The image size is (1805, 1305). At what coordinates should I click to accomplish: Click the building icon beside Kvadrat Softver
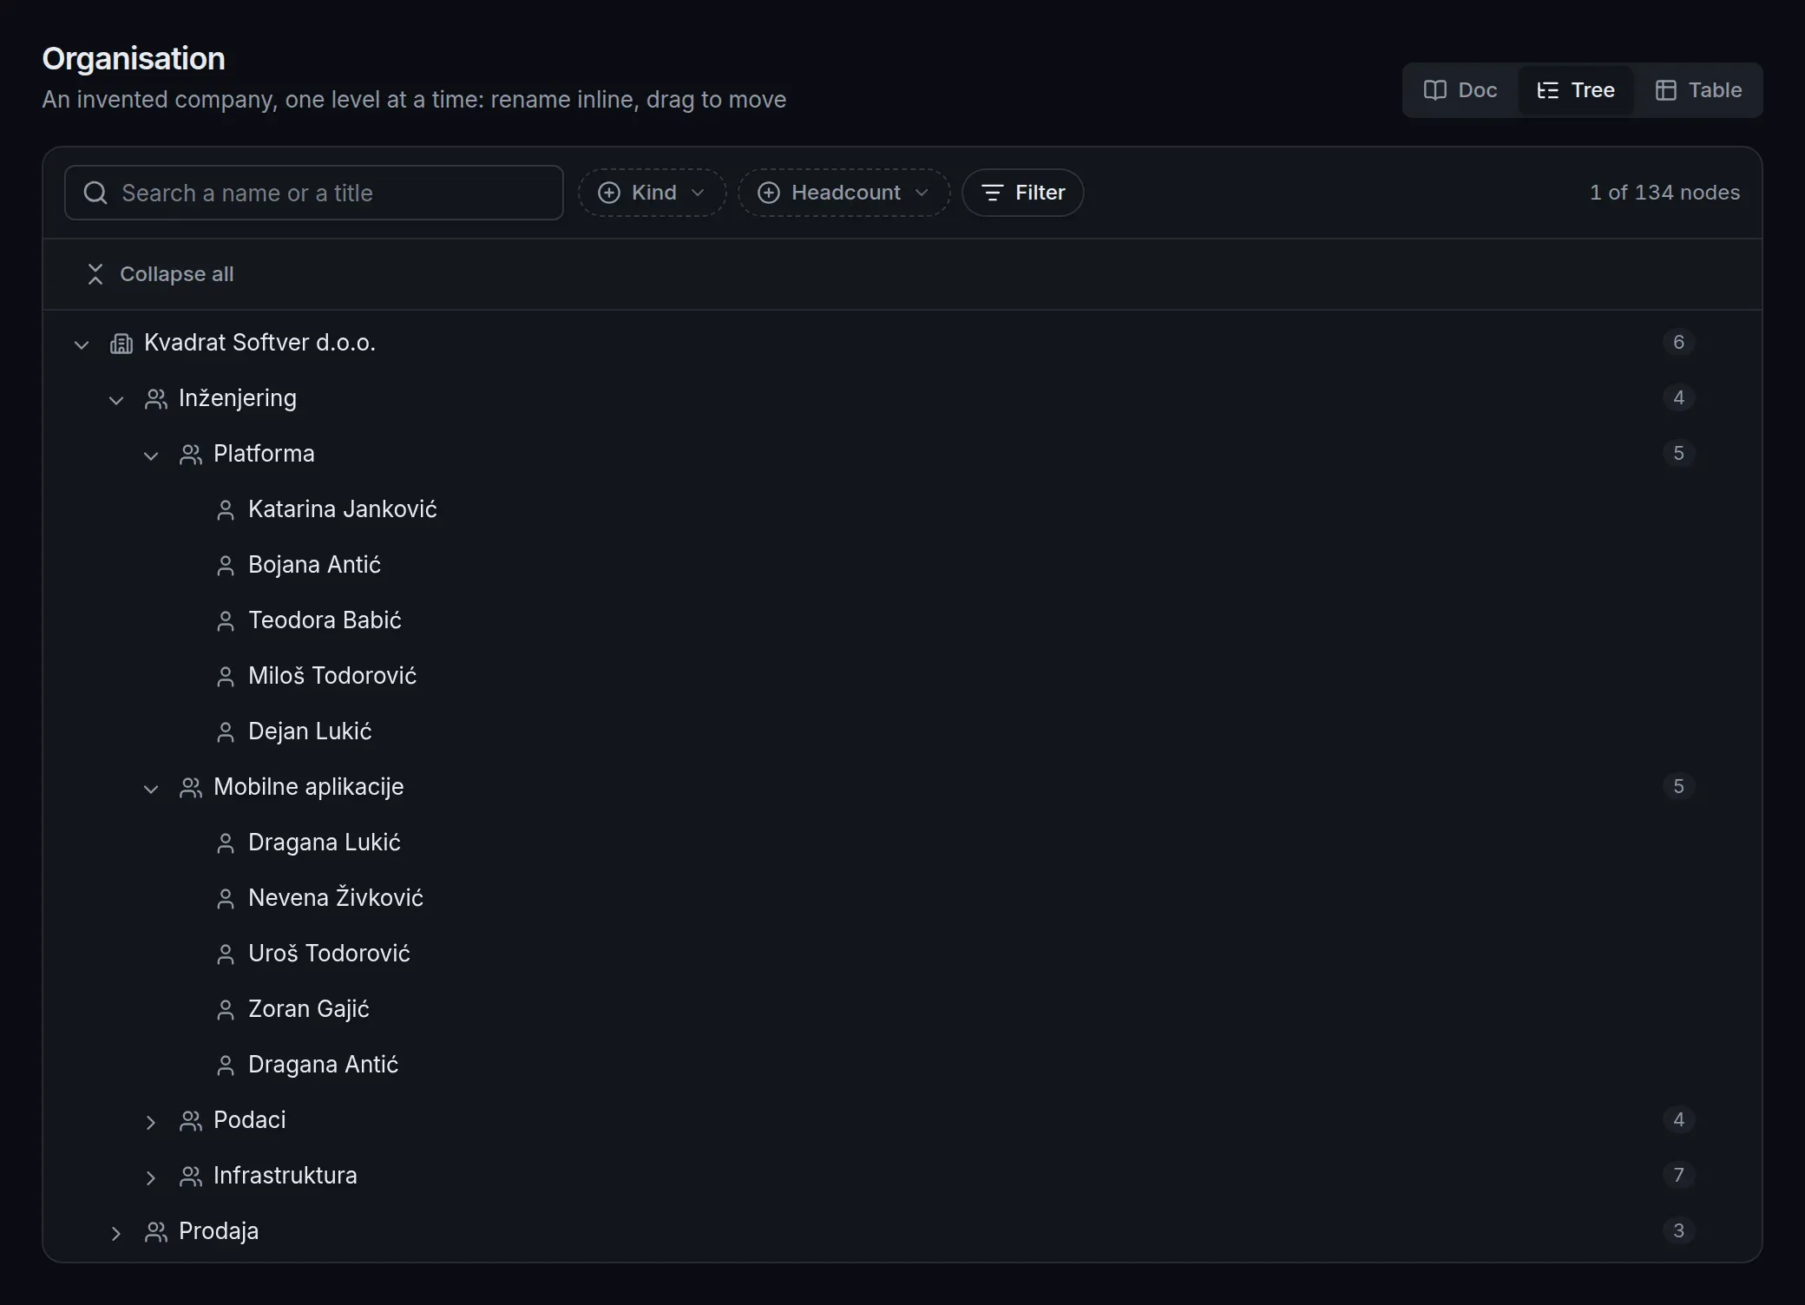click(121, 344)
